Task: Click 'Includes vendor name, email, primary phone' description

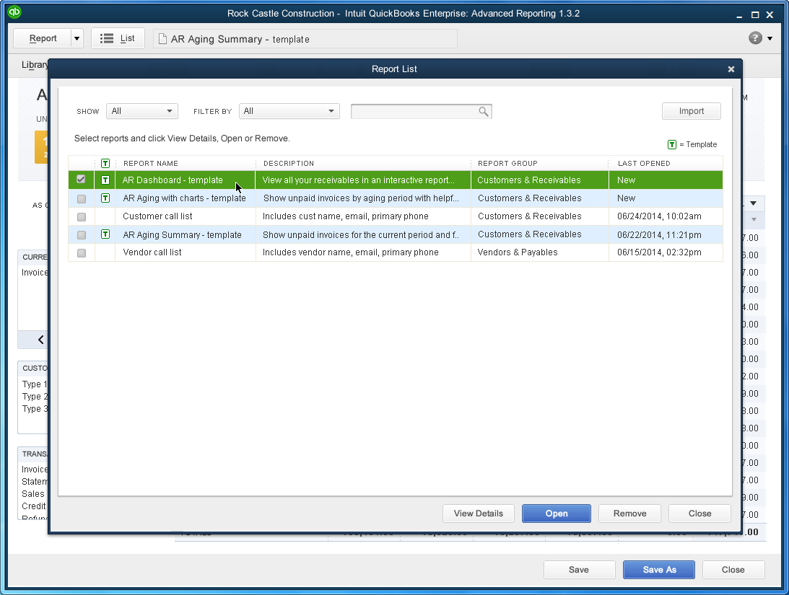Action: (x=351, y=252)
